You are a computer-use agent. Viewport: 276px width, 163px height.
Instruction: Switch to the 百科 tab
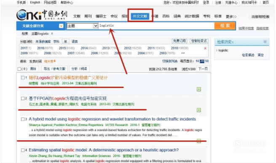coord(166,16)
